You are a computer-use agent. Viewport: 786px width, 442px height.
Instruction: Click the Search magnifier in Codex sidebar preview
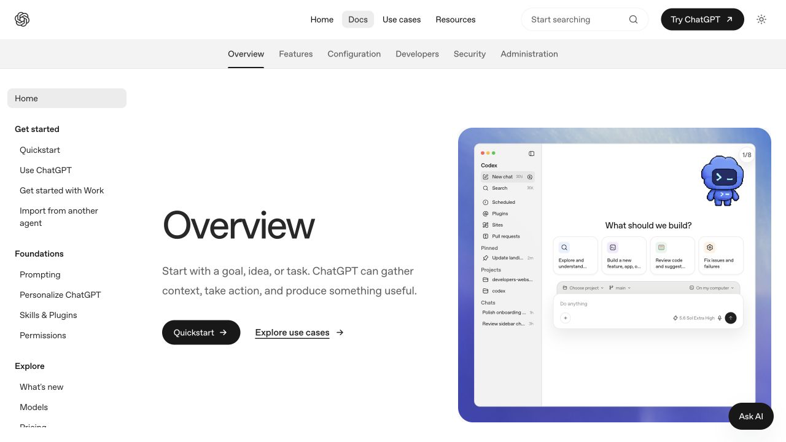point(486,188)
